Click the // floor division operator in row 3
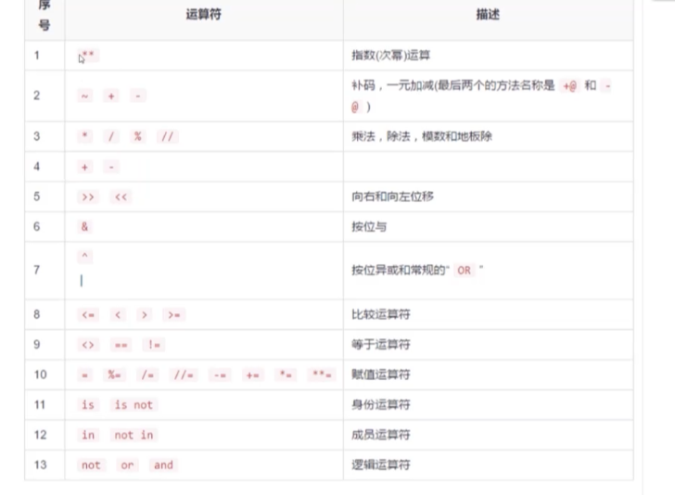Image resolution: width=675 pixels, height=495 pixels. (x=168, y=136)
